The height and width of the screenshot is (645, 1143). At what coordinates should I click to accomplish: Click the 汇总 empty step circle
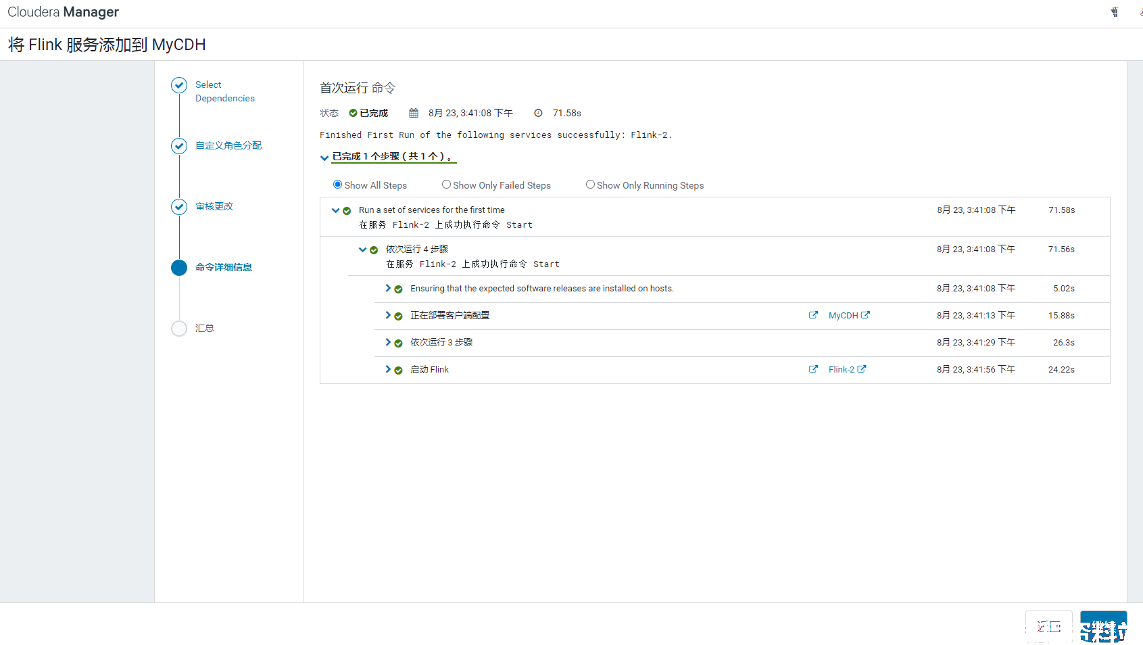pyautogui.click(x=179, y=329)
